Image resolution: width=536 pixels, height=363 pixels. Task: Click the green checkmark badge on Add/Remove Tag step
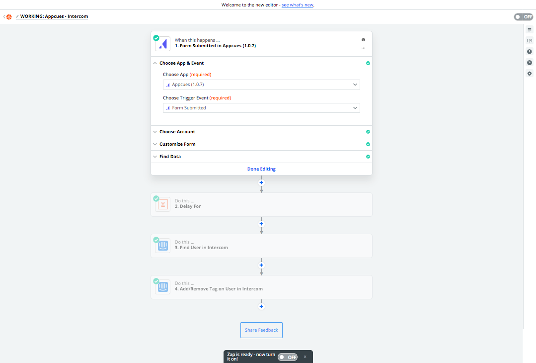tap(156, 281)
